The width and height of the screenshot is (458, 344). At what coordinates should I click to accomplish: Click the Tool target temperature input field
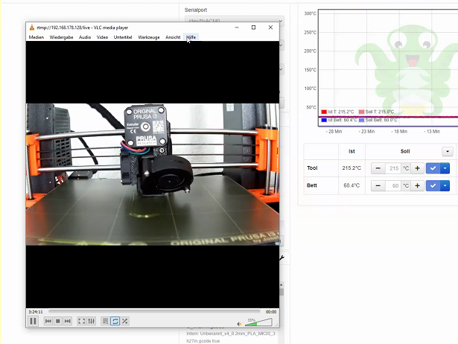pyautogui.click(x=392, y=168)
